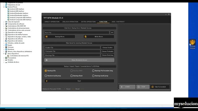Click the Write Nvram button
This screenshot has width=198, height=111.
[99, 37]
